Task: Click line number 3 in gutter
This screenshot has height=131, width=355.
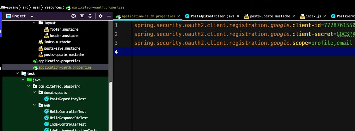Action: coord(116,43)
